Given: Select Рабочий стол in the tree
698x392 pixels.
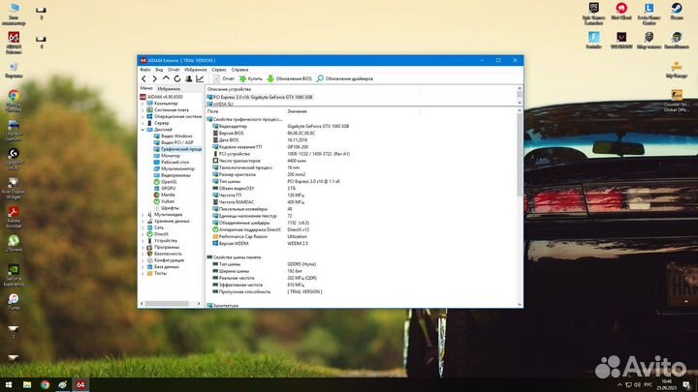Looking at the screenshot, I should [171, 163].
